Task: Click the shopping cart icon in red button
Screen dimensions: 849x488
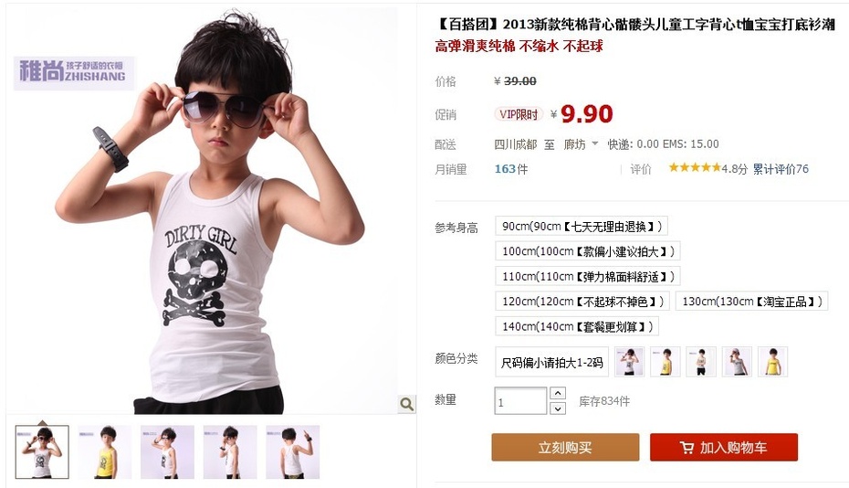Action: click(687, 448)
